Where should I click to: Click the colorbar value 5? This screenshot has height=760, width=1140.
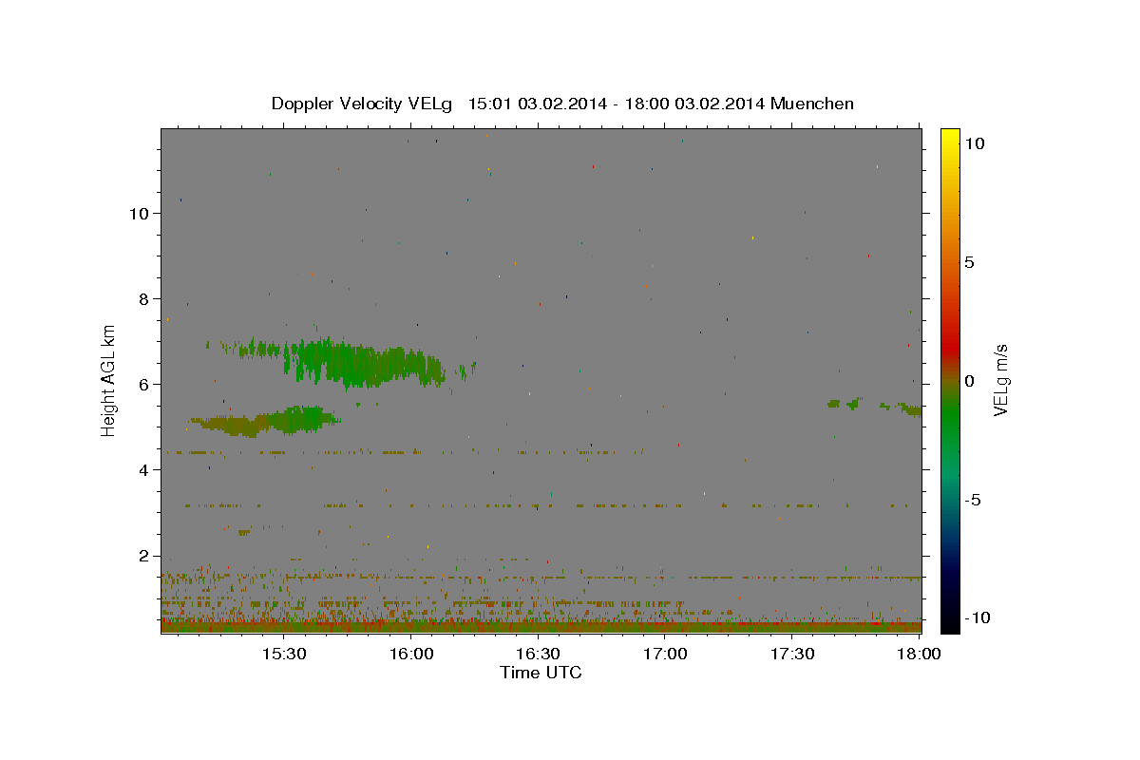coord(969,262)
